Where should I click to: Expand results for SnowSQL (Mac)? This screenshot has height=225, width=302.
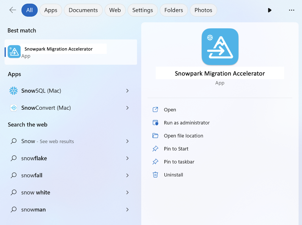127,91
